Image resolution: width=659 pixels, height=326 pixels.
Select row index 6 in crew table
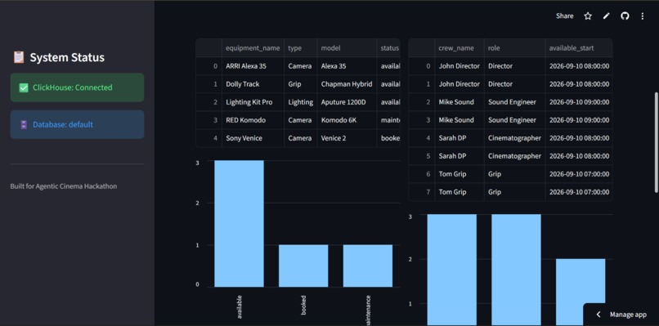point(422,174)
